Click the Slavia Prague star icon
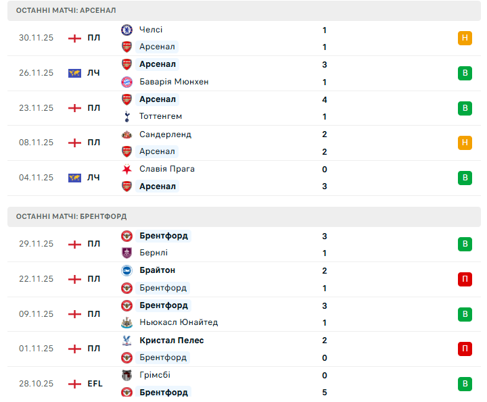The height and width of the screenshot is (402, 487). (x=126, y=169)
